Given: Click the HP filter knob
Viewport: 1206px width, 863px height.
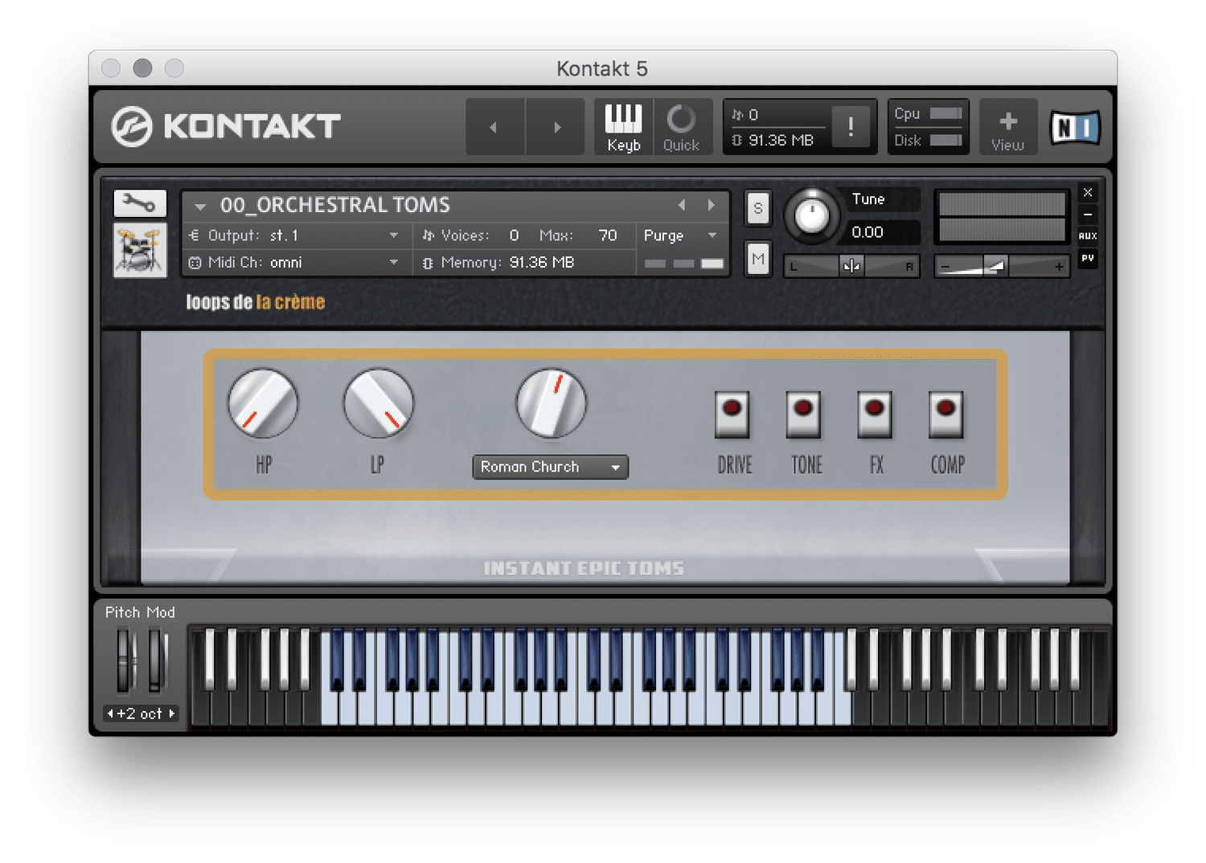Looking at the screenshot, I should coord(263,403).
